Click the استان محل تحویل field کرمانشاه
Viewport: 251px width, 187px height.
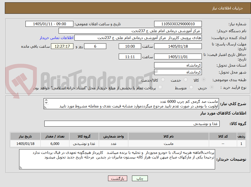pos(178,65)
